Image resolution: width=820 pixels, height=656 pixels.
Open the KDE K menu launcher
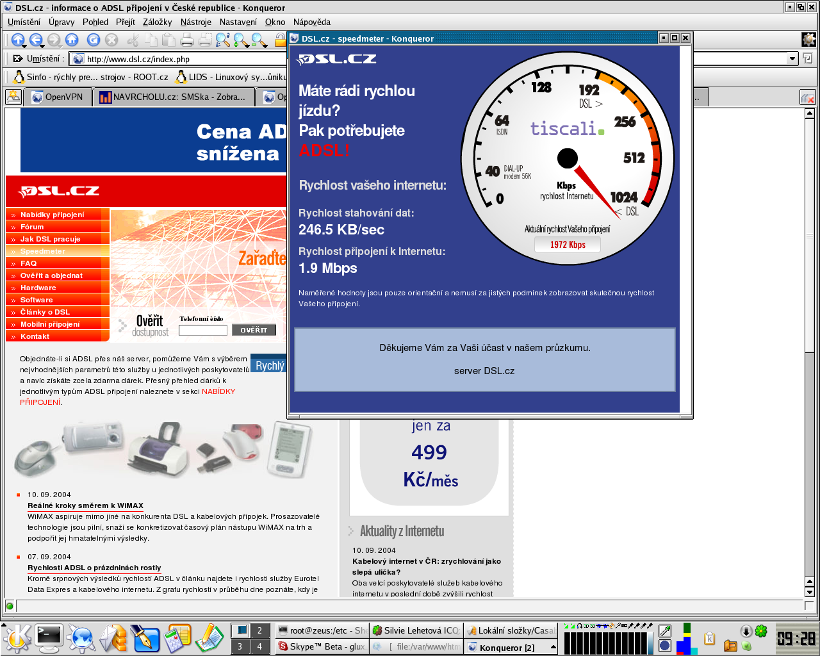point(17,638)
